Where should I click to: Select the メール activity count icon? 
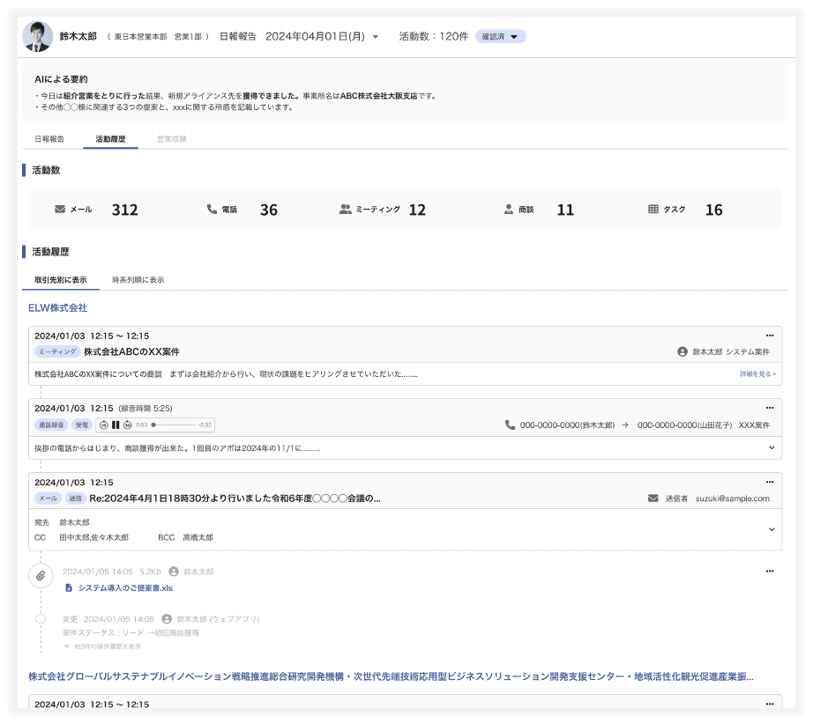coord(60,210)
